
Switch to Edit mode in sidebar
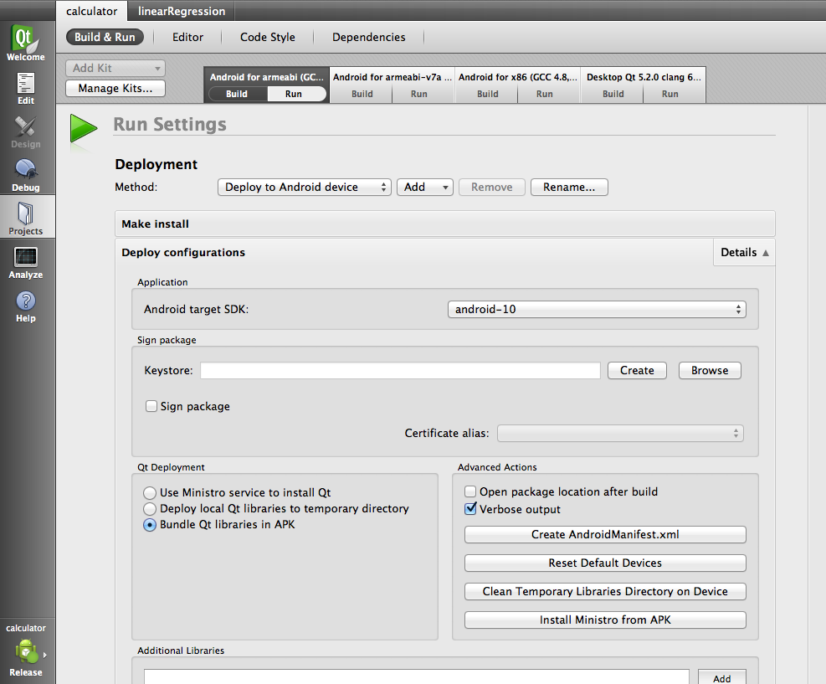25,89
